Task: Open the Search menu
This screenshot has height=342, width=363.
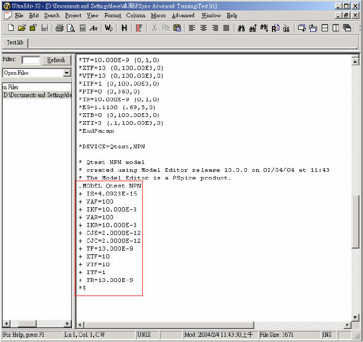Action: [52, 16]
